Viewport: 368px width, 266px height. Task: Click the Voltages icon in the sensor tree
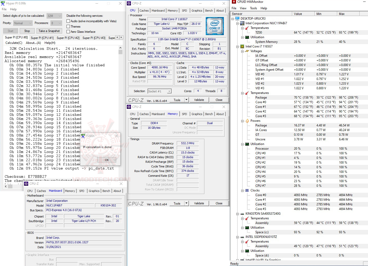click(x=247, y=51)
